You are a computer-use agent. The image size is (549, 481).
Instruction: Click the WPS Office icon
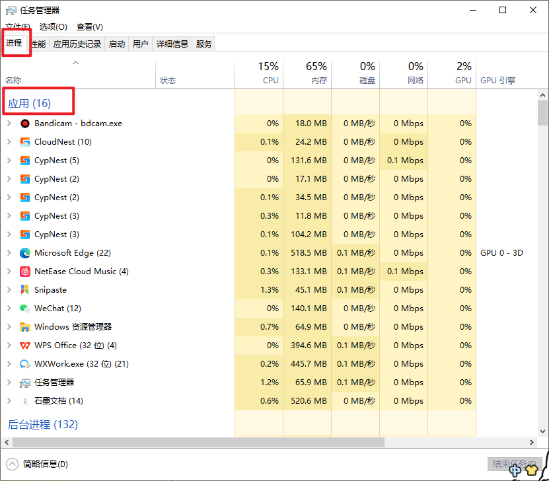(25, 346)
